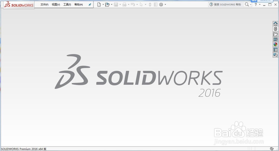Screen dimensions: 279x151
Task: Pin the menu bar with the pushpin
Action: 90,5
